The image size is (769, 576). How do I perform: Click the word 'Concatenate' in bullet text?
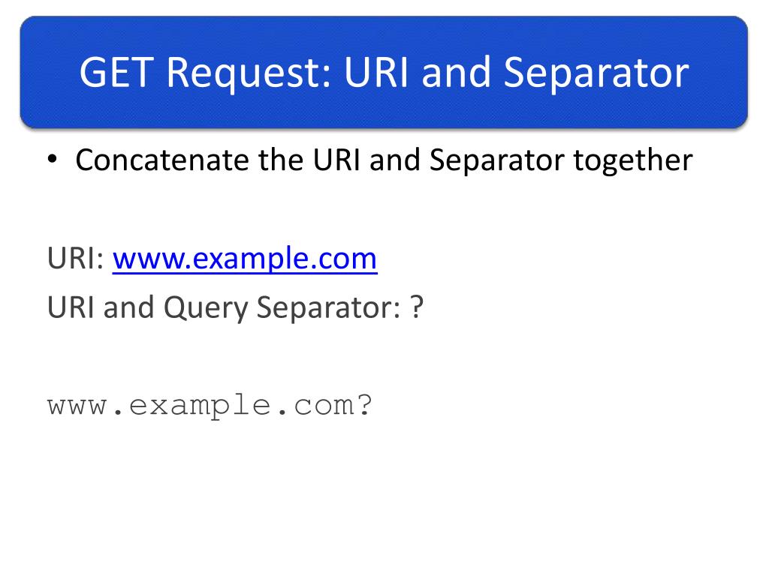coord(162,160)
